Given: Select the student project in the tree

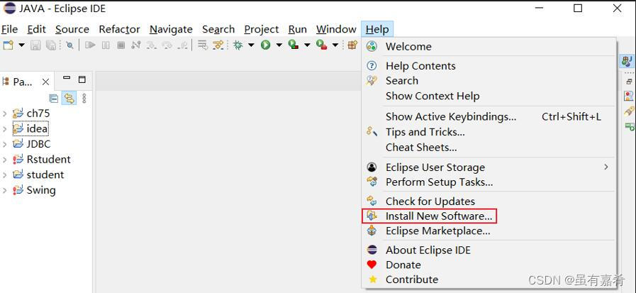Looking at the screenshot, I should click(x=45, y=175).
